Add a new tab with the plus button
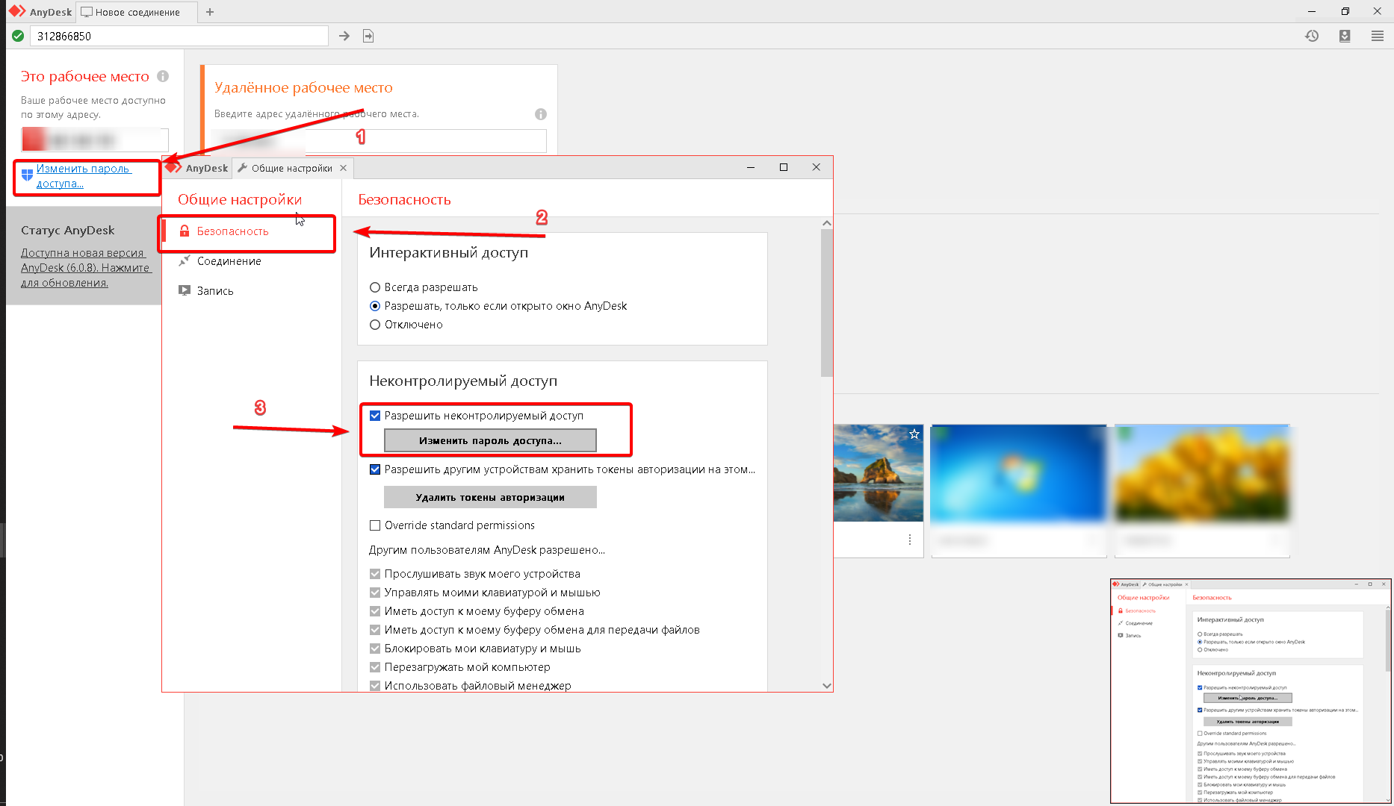Viewport: 1394px width, 806px height. (210, 12)
